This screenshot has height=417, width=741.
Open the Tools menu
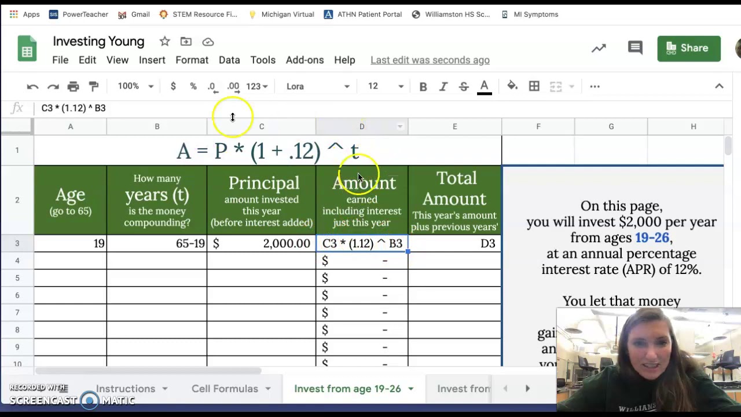tap(263, 60)
